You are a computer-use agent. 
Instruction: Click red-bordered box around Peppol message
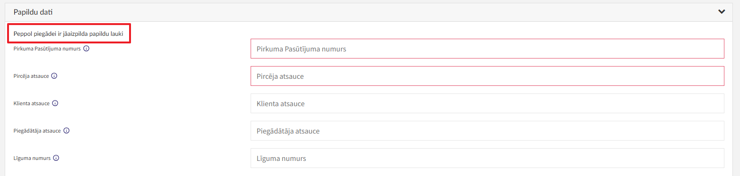coord(69,34)
